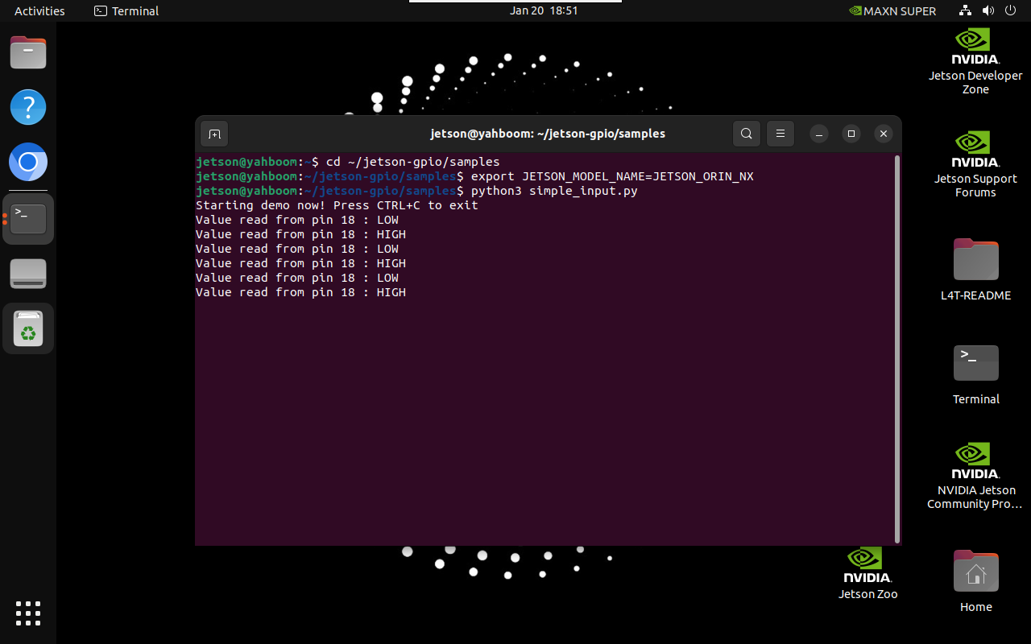This screenshot has width=1031, height=644.
Task: Click the 'cd ~/jetson-gpio/samples' command text
Action: pos(412,162)
